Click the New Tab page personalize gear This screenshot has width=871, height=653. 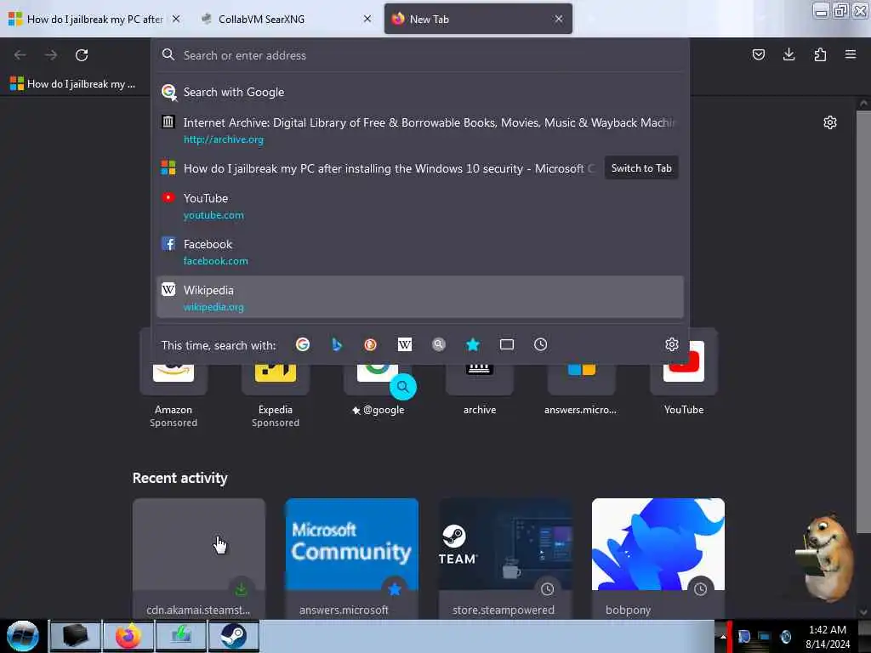tap(830, 122)
